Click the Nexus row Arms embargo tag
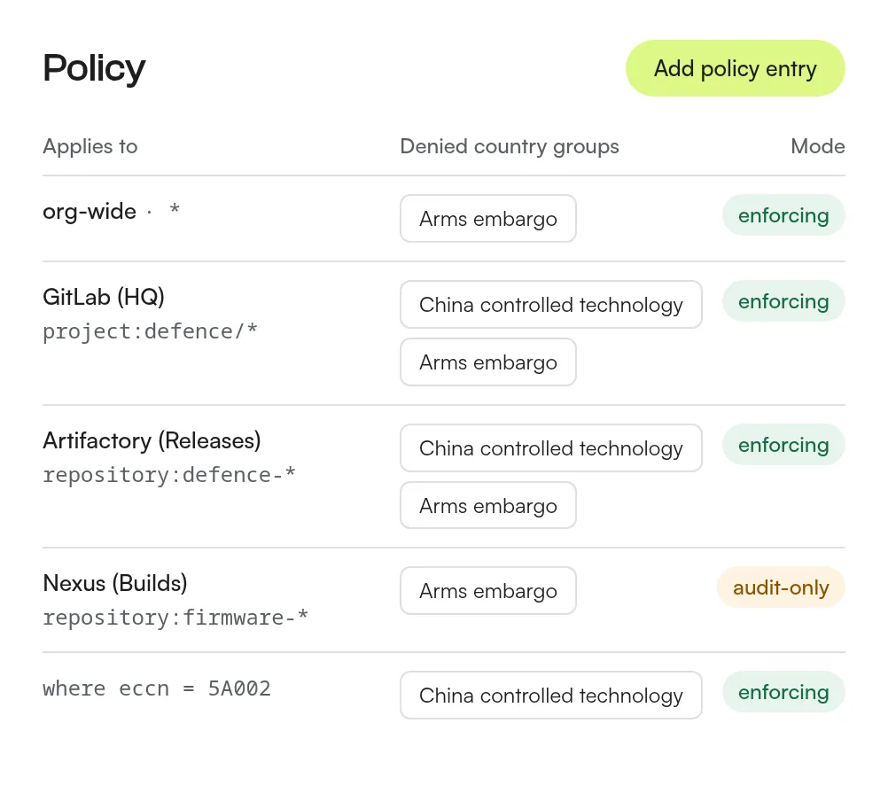Screen dimensions: 888x801 [x=488, y=591]
